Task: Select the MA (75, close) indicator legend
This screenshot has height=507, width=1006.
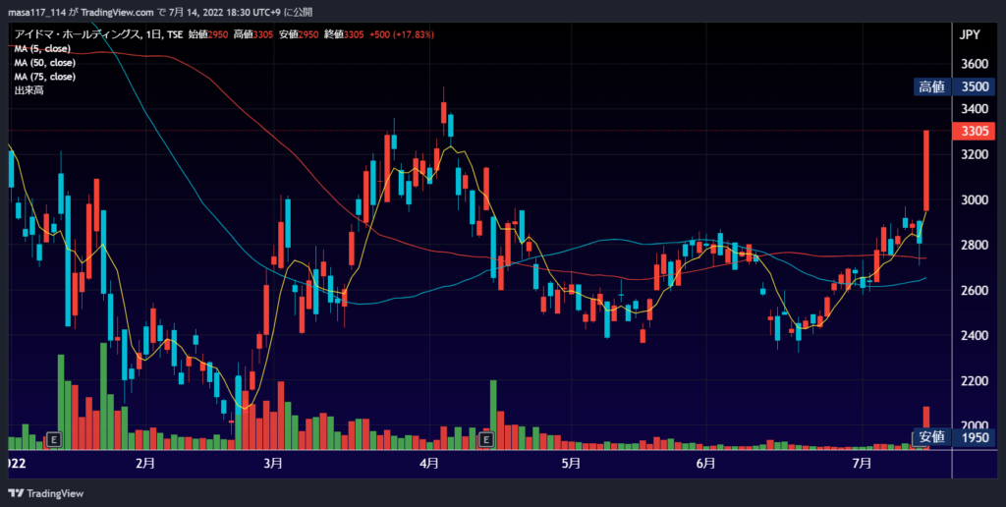Action: (45, 77)
